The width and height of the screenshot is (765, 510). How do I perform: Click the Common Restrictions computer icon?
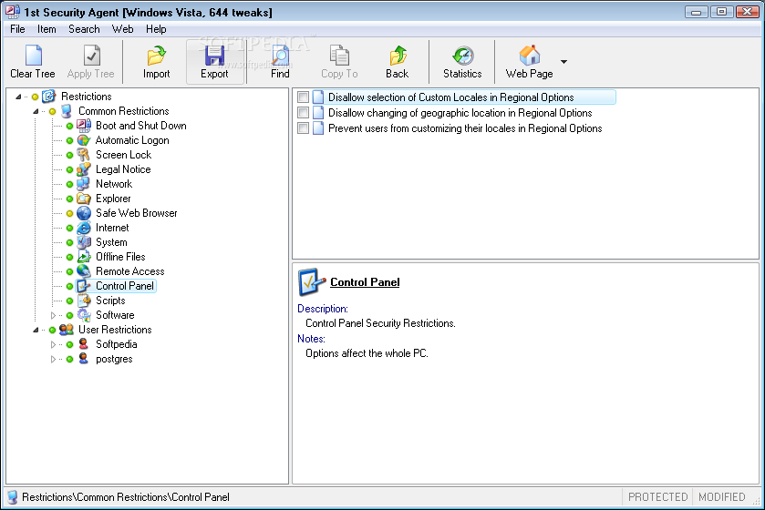tap(67, 111)
